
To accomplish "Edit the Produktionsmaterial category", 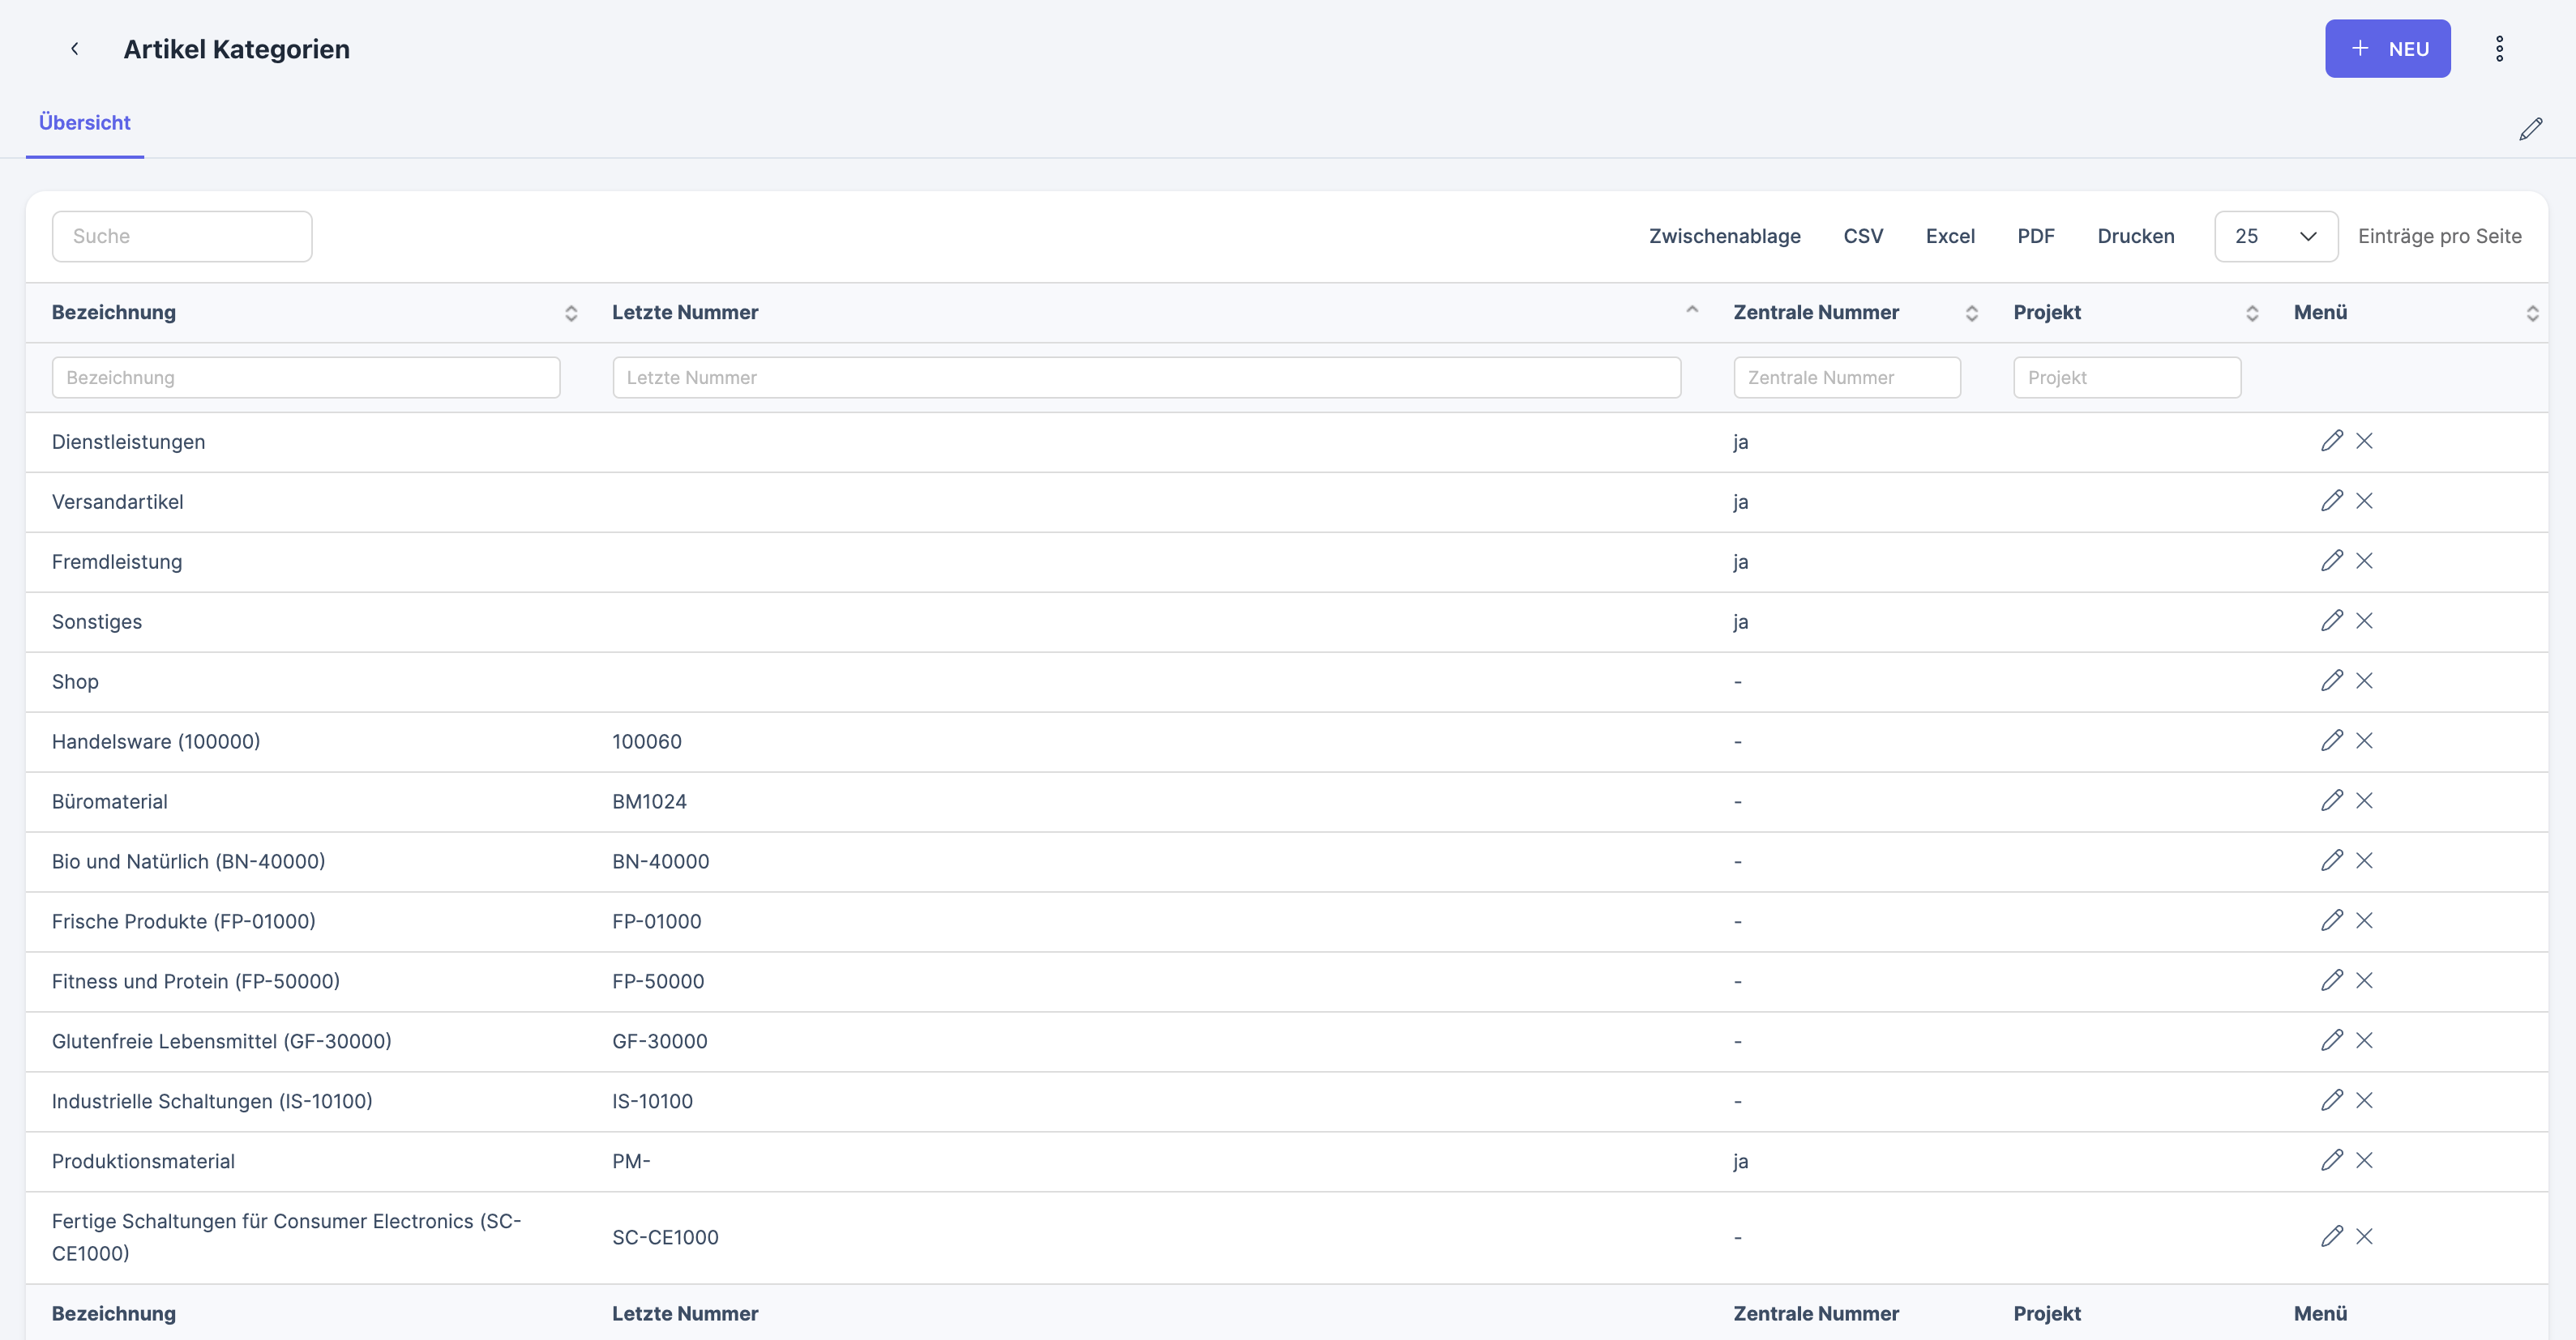I will (2331, 1160).
